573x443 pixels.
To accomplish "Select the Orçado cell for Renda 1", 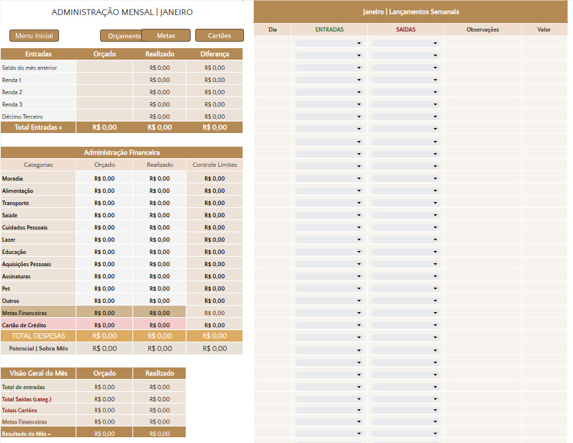I will [104, 79].
